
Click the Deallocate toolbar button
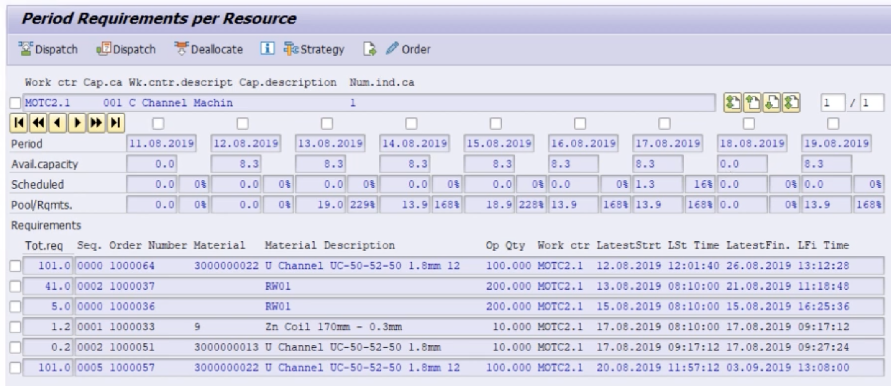click(x=208, y=49)
